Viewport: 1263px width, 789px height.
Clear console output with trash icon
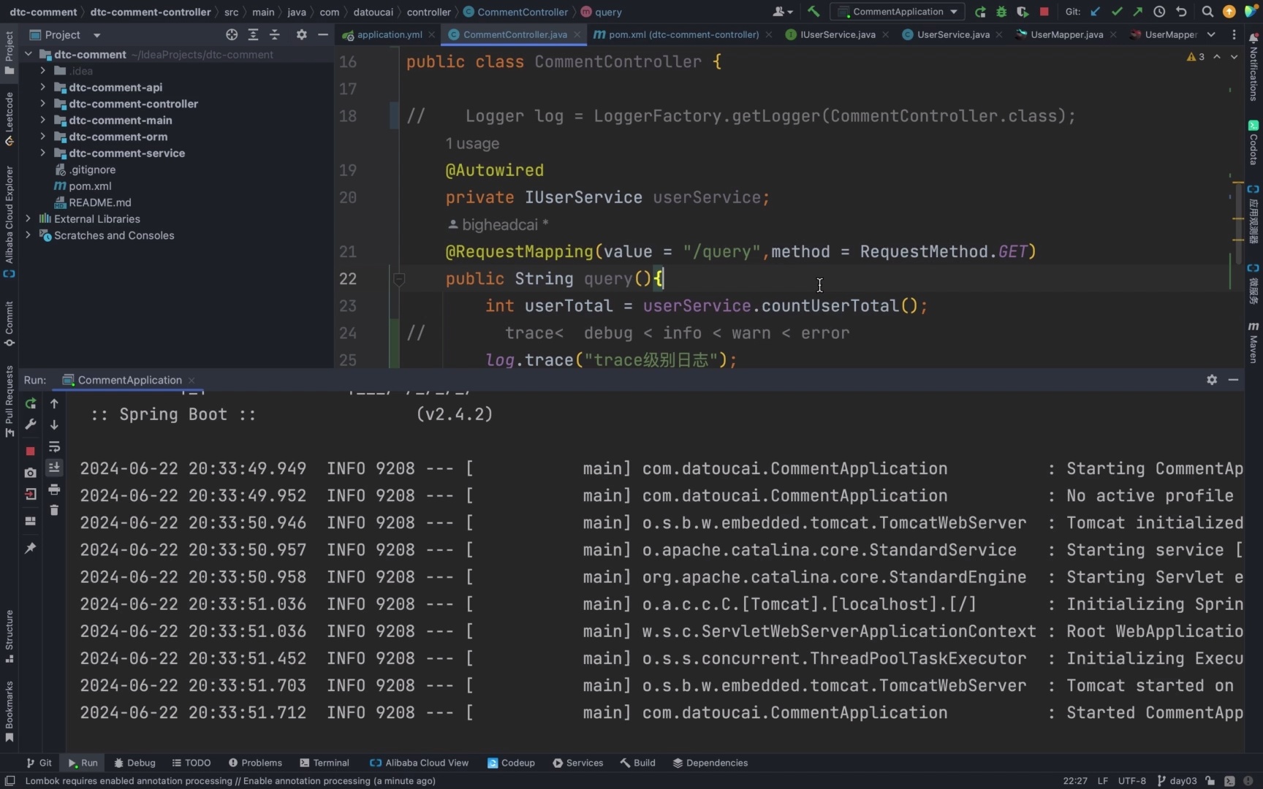pos(54,511)
